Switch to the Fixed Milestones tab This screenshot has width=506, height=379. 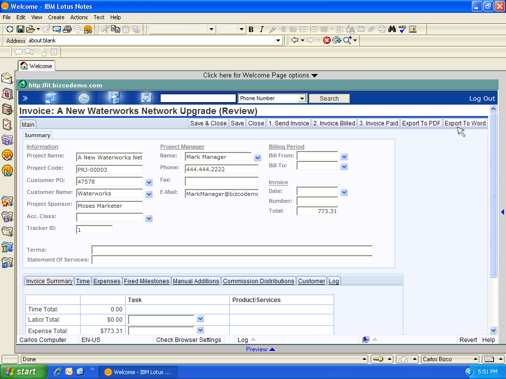coord(146,281)
